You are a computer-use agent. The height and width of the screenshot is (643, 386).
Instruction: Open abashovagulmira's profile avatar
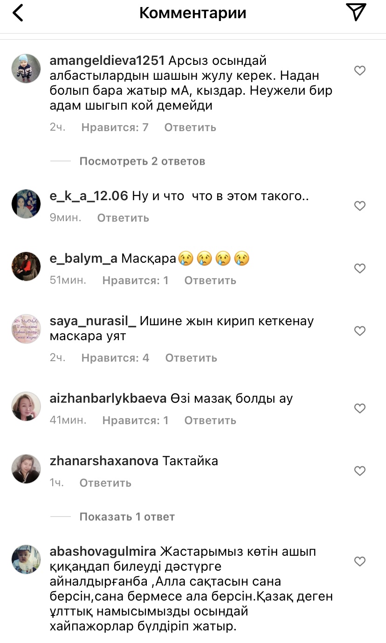[26, 559]
